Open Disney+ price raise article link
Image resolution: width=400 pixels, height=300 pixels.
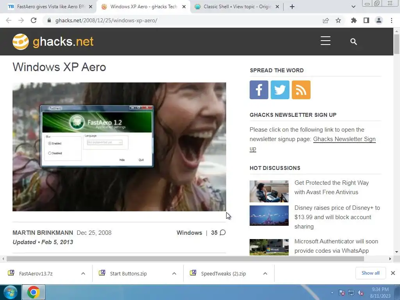[x=337, y=217]
